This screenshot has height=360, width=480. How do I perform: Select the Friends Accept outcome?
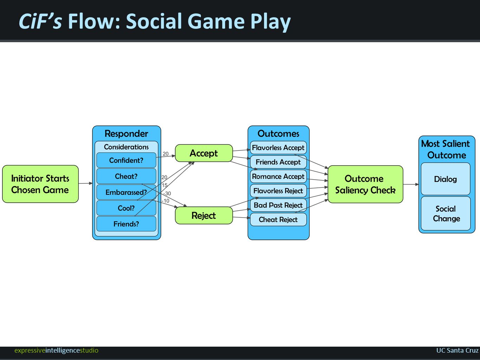point(278,162)
